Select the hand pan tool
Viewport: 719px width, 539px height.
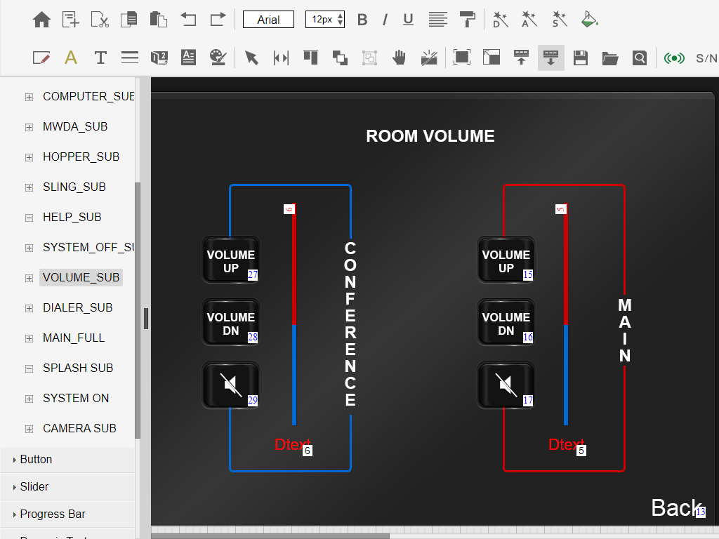pyautogui.click(x=399, y=58)
